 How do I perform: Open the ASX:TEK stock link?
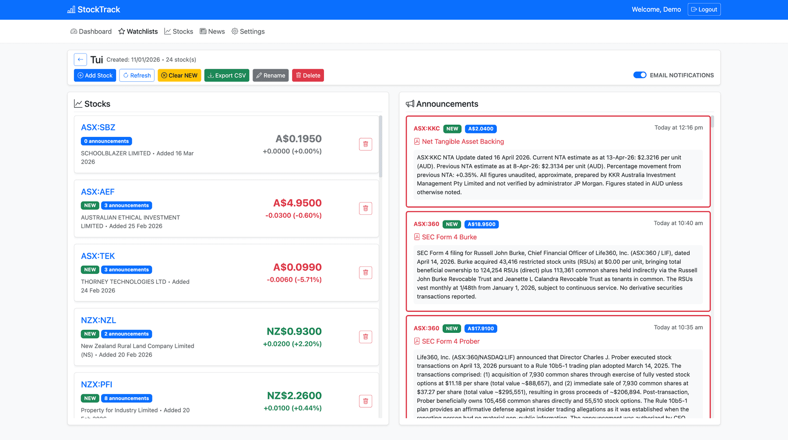tap(98, 256)
